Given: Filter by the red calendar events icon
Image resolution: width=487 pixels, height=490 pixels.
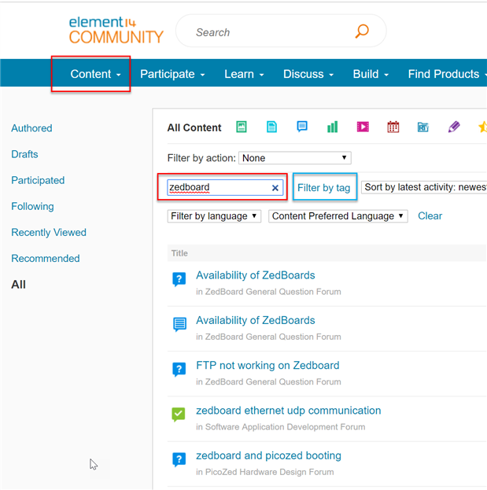Looking at the screenshot, I should coord(393,127).
